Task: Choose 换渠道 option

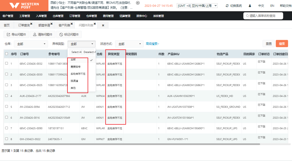Action: point(74,81)
